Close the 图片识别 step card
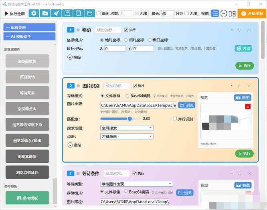This screenshot has width=267, height=210. pyautogui.click(x=249, y=86)
